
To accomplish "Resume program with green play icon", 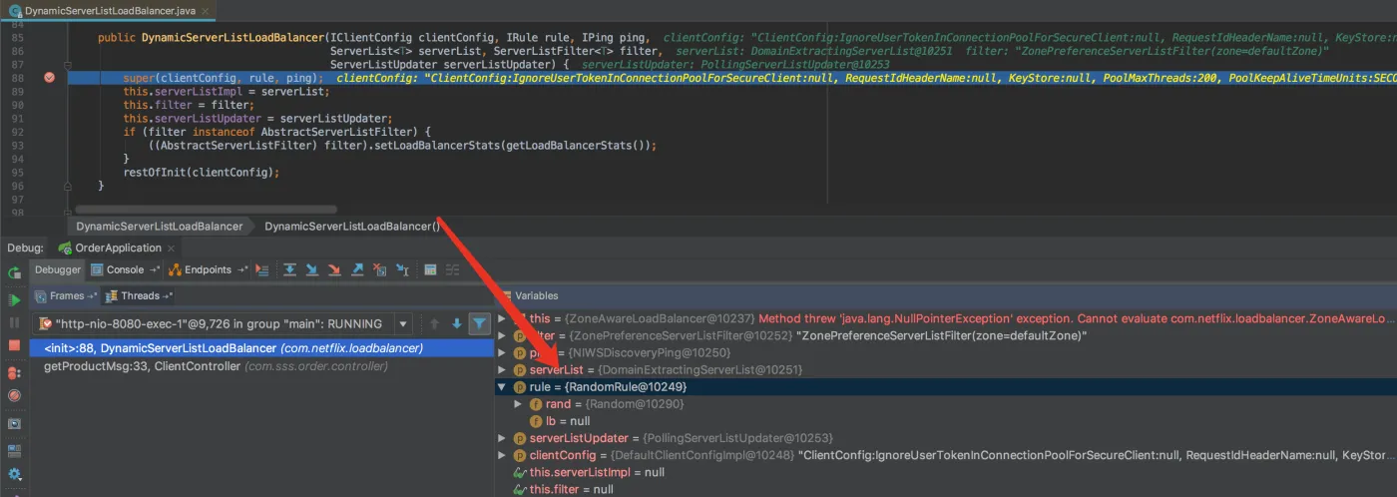I will [14, 299].
